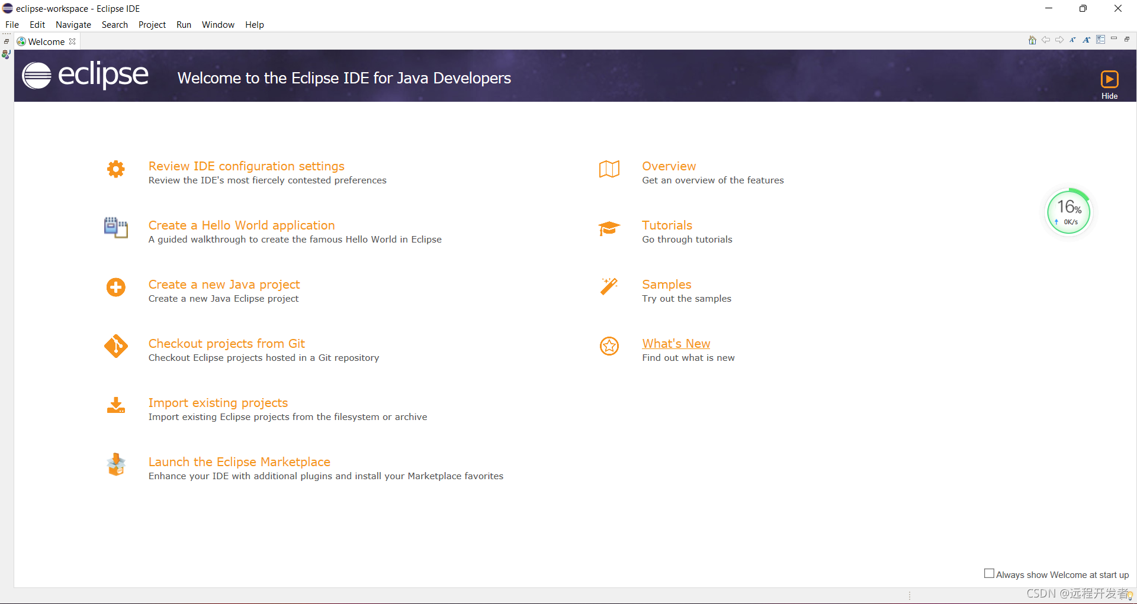Click the Tutorials graduation cap icon
1137x604 pixels.
tap(609, 228)
